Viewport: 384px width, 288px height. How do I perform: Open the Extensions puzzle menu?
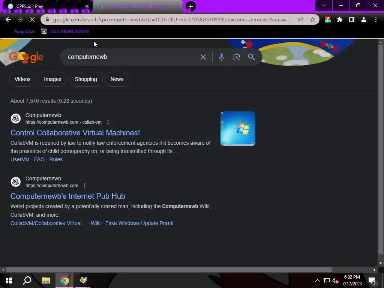click(339, 19)
